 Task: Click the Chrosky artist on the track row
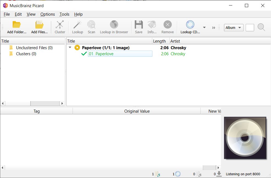tap(178, 54)
